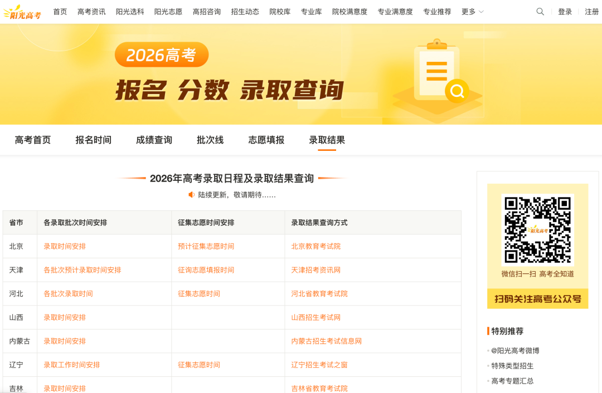The height and width of the screenshot is (393, 602).
Task: Open 专业推荐 menu item
Action: [x=437, y=12]
